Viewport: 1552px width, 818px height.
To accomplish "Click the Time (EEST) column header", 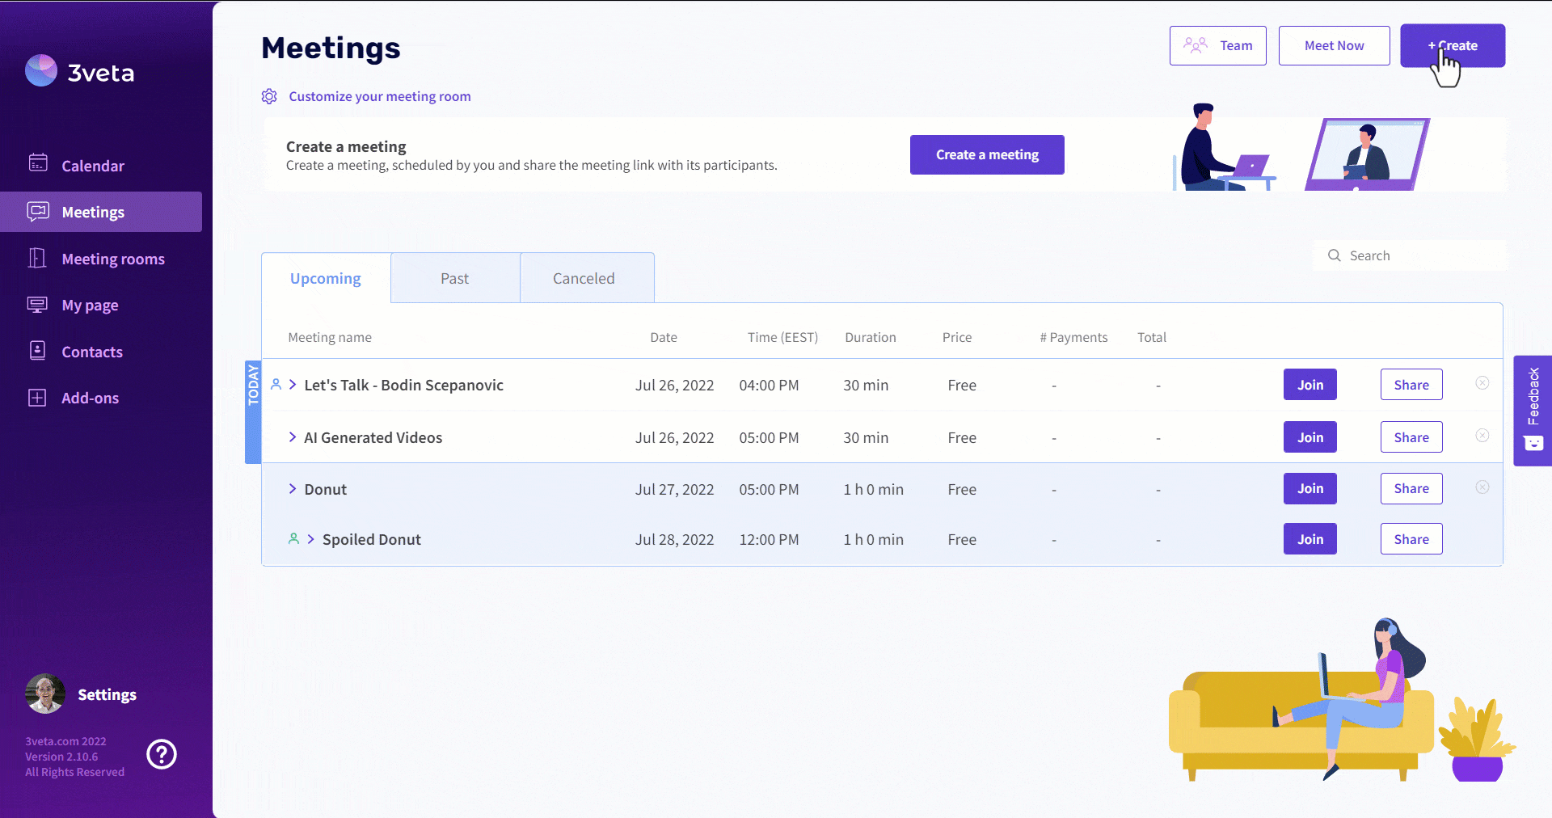I will pos(782,337).
